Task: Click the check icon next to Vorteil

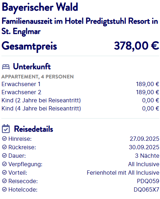Action: [5, 173]
